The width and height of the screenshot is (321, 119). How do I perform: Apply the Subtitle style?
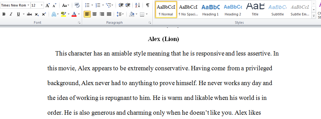tap(278, 10)
